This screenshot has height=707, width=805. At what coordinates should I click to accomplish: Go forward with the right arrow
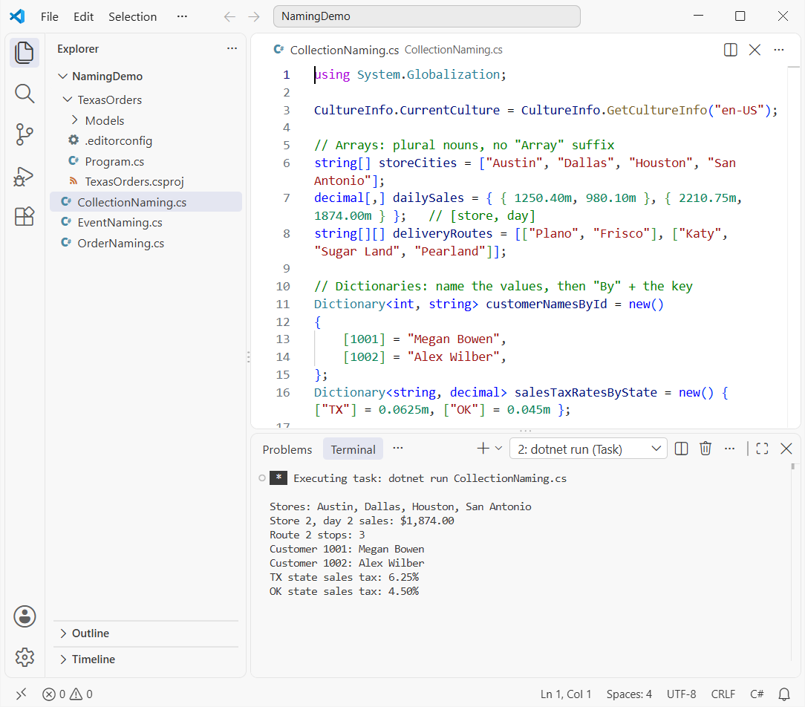(254, 16)
